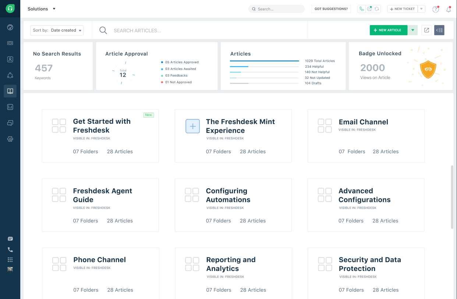Screen dimensions: 457x299
Task: Open the phone icon in sidebar
Action: (x=10, y=249)
